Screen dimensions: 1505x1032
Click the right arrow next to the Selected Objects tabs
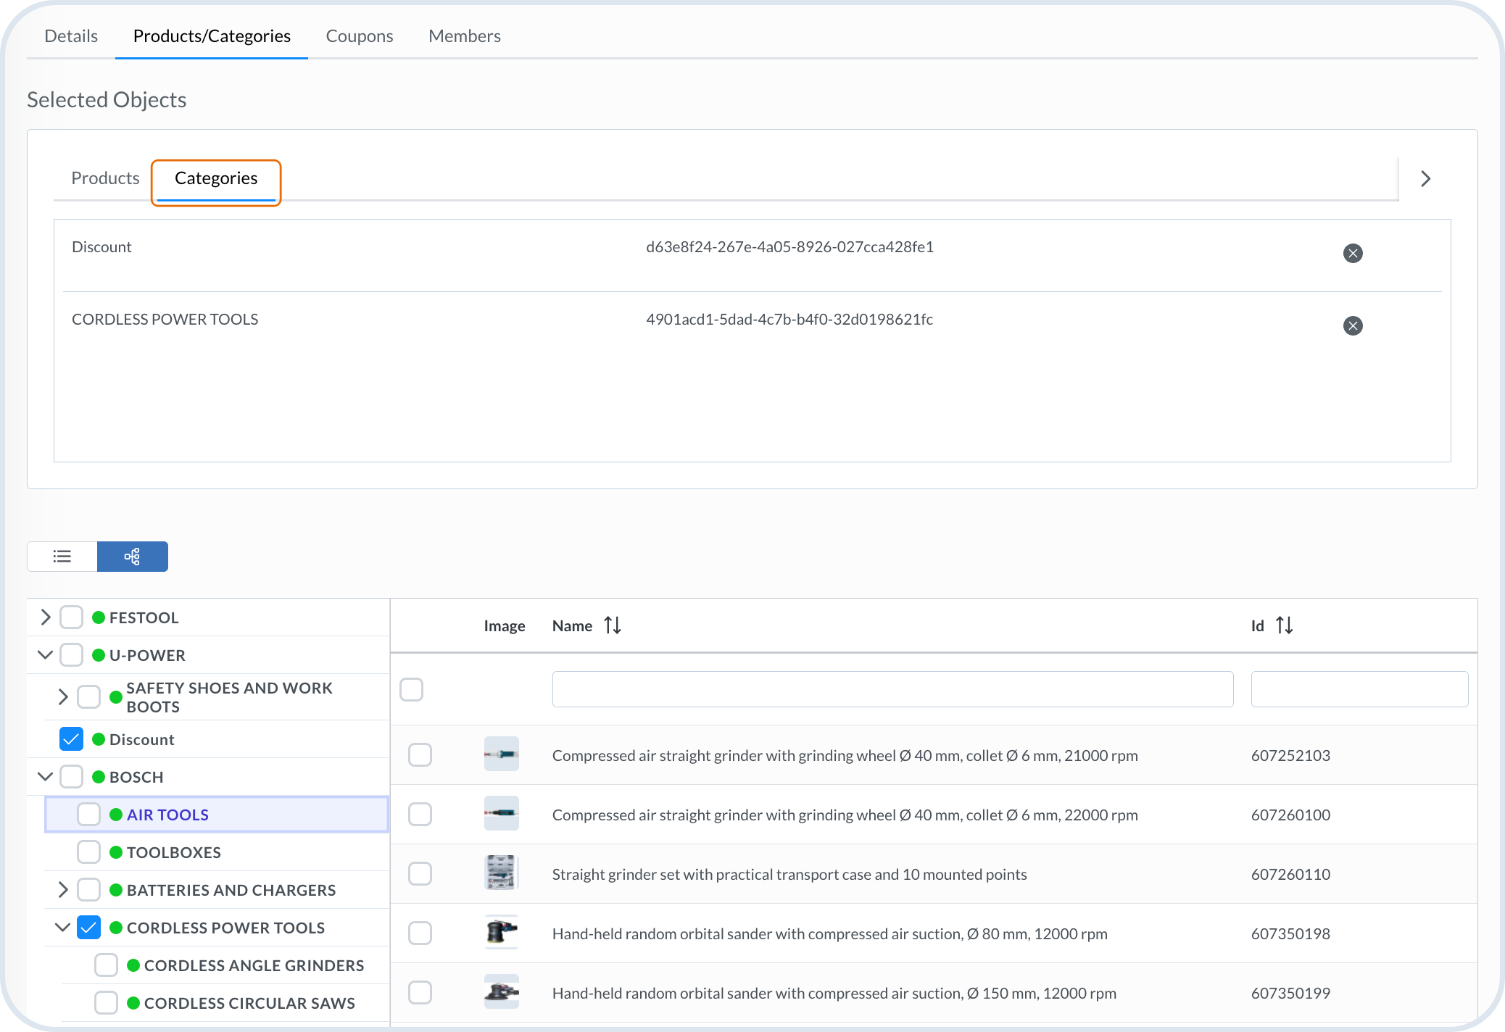pos(1425,179)
